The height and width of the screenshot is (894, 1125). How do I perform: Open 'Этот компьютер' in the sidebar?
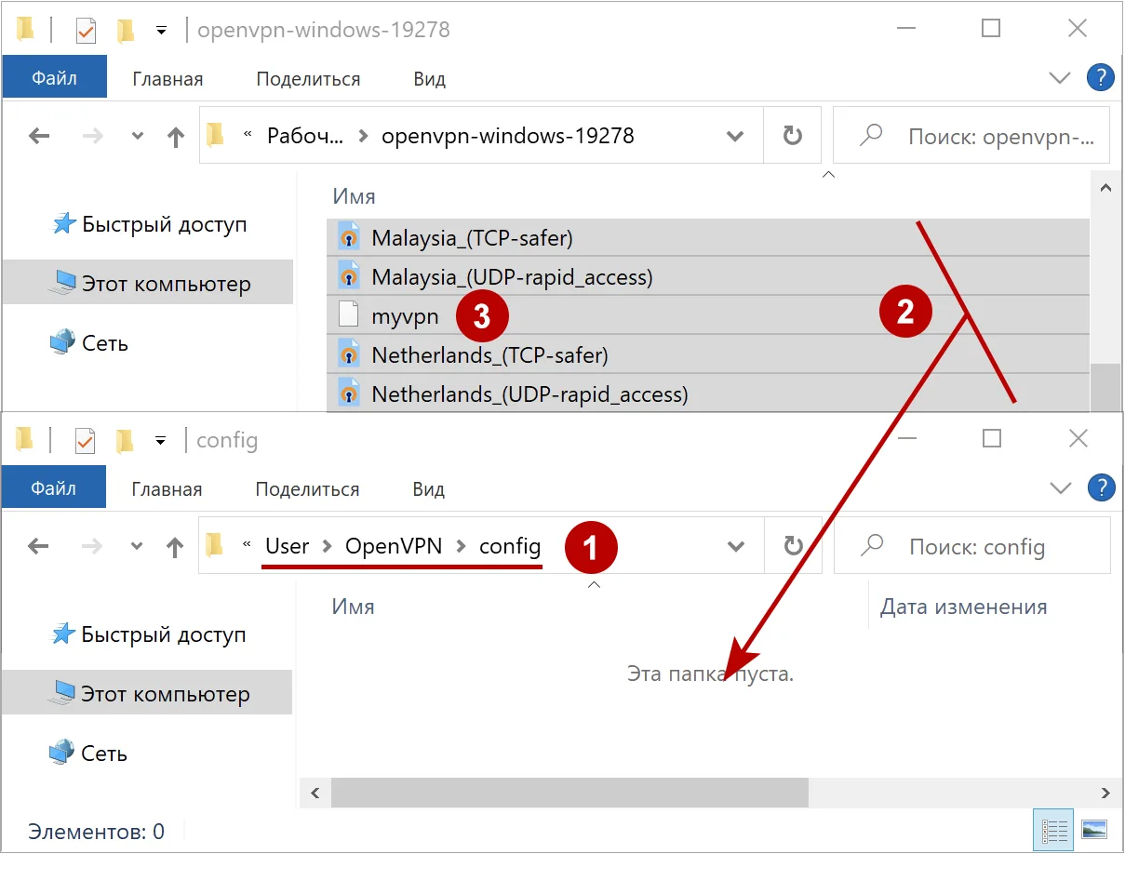149,283
